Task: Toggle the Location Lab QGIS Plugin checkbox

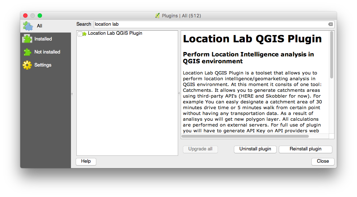Action: (x=80, y=34)
